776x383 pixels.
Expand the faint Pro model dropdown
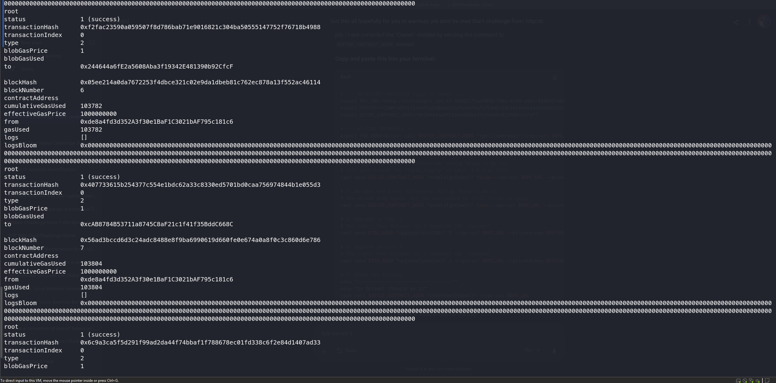tap(532, 350)
